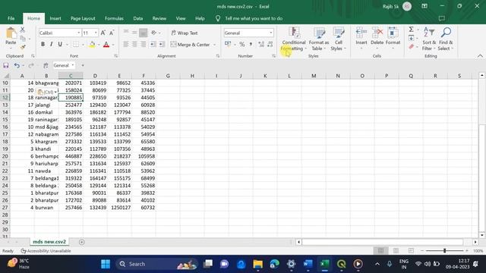The width and height of the screenshot is (486, 273).
Task: Click the Select All corner triangle
Action: (x=6, y=76)
